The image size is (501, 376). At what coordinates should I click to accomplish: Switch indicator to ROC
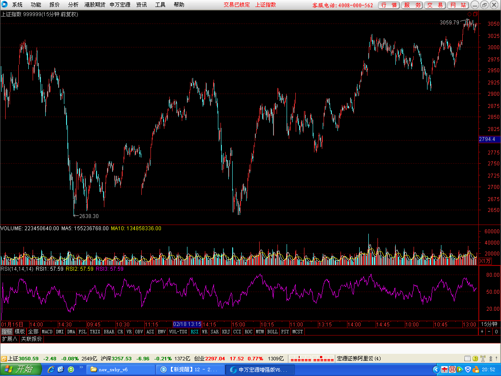(248, 332)
